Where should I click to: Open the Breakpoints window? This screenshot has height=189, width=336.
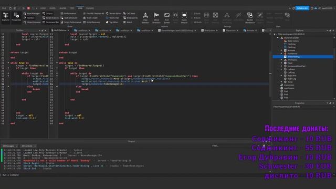pyautogui.click(x=130, y=18)
